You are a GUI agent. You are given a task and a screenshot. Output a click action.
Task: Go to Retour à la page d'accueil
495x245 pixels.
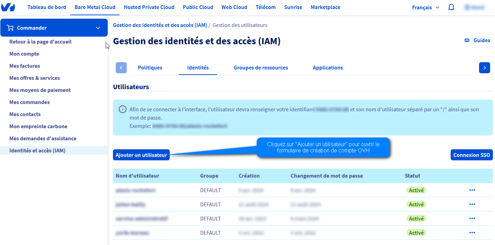[41, 42]
